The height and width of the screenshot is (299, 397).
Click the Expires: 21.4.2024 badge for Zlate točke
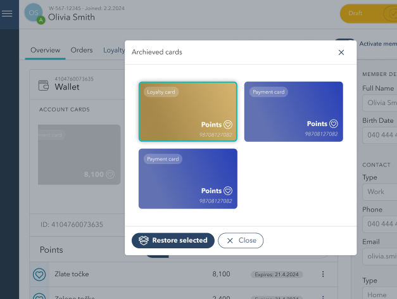pyautogui.click(x=277, y=274)
